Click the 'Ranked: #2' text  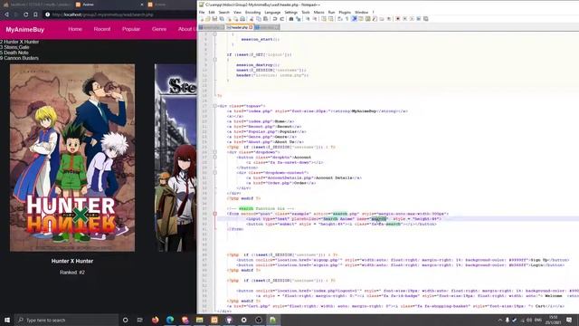(x=72, y=272)
